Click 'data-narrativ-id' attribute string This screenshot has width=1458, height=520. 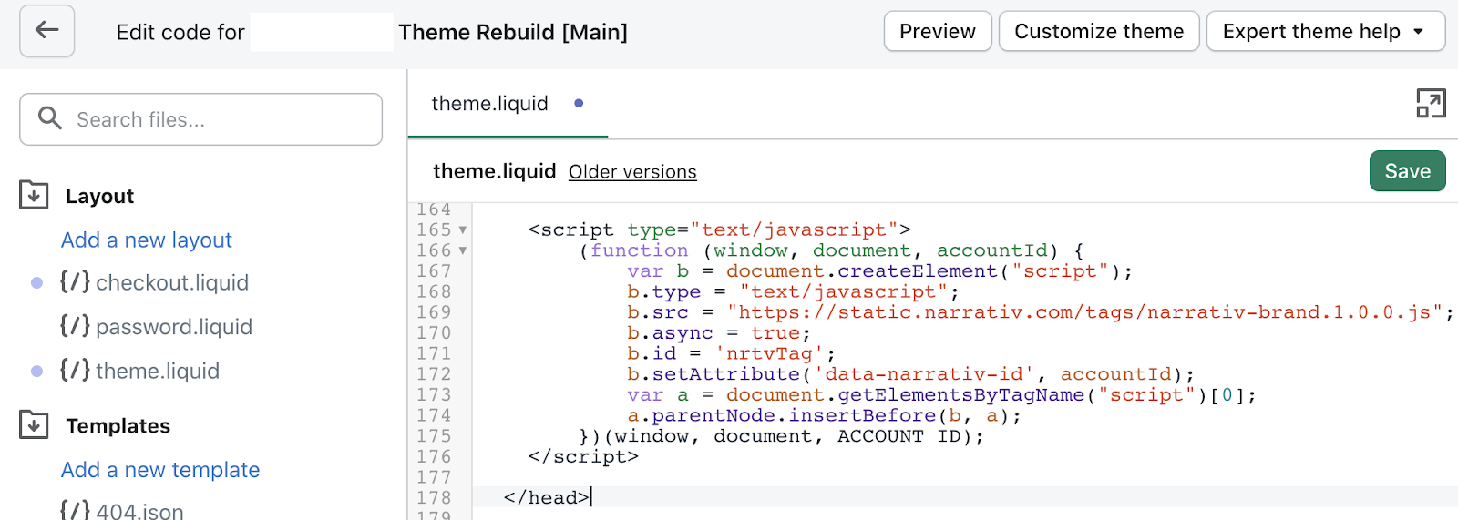(924, 374)
